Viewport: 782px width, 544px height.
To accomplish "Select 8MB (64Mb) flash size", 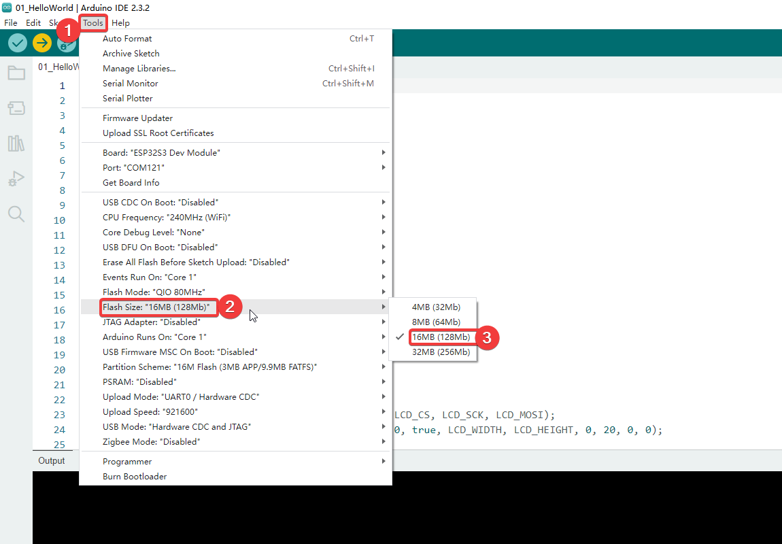I will coord(433,322).
